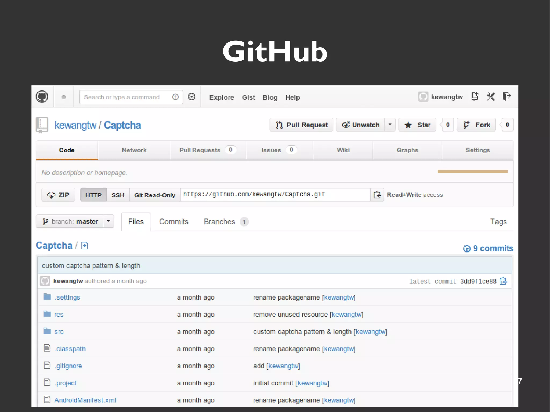Image resolution: width=550 pixels, height=412 pixels.
Task: Open kewangtw owner link in title
Action: coord(75,125)
